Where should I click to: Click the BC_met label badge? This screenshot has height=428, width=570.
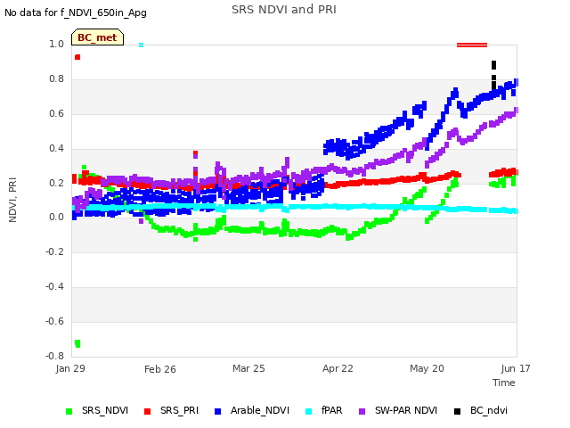[97, 37]
